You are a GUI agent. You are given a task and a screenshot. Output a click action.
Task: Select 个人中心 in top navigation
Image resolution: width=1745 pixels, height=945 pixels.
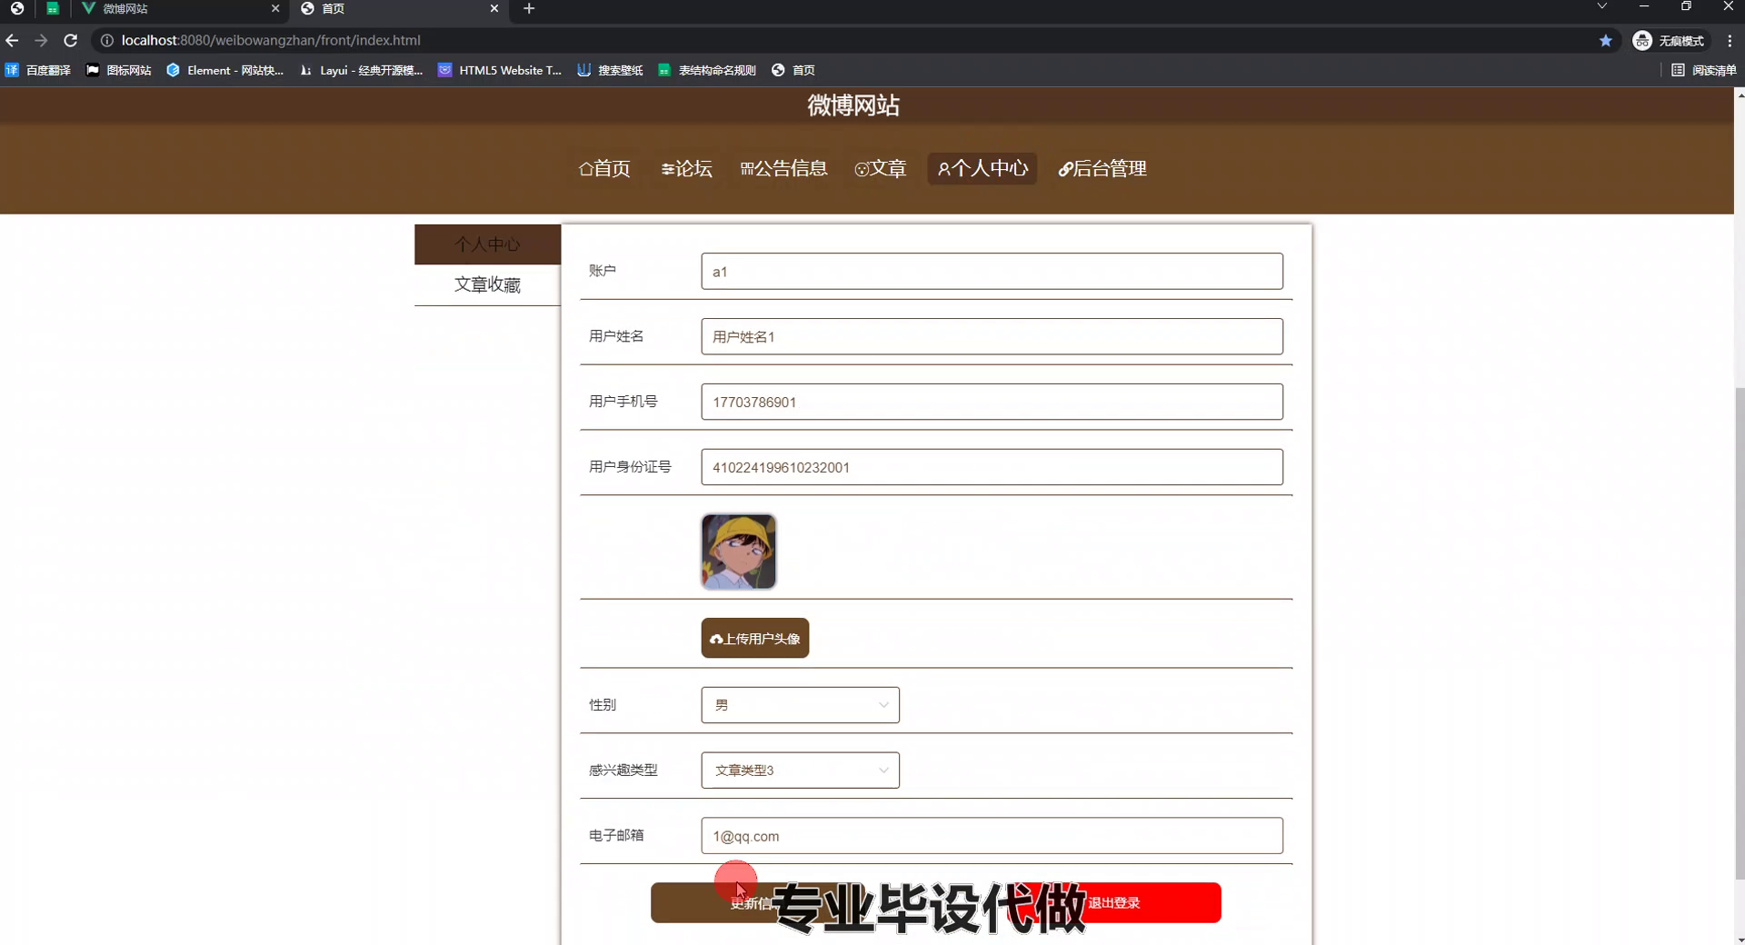tap(982, 168)
